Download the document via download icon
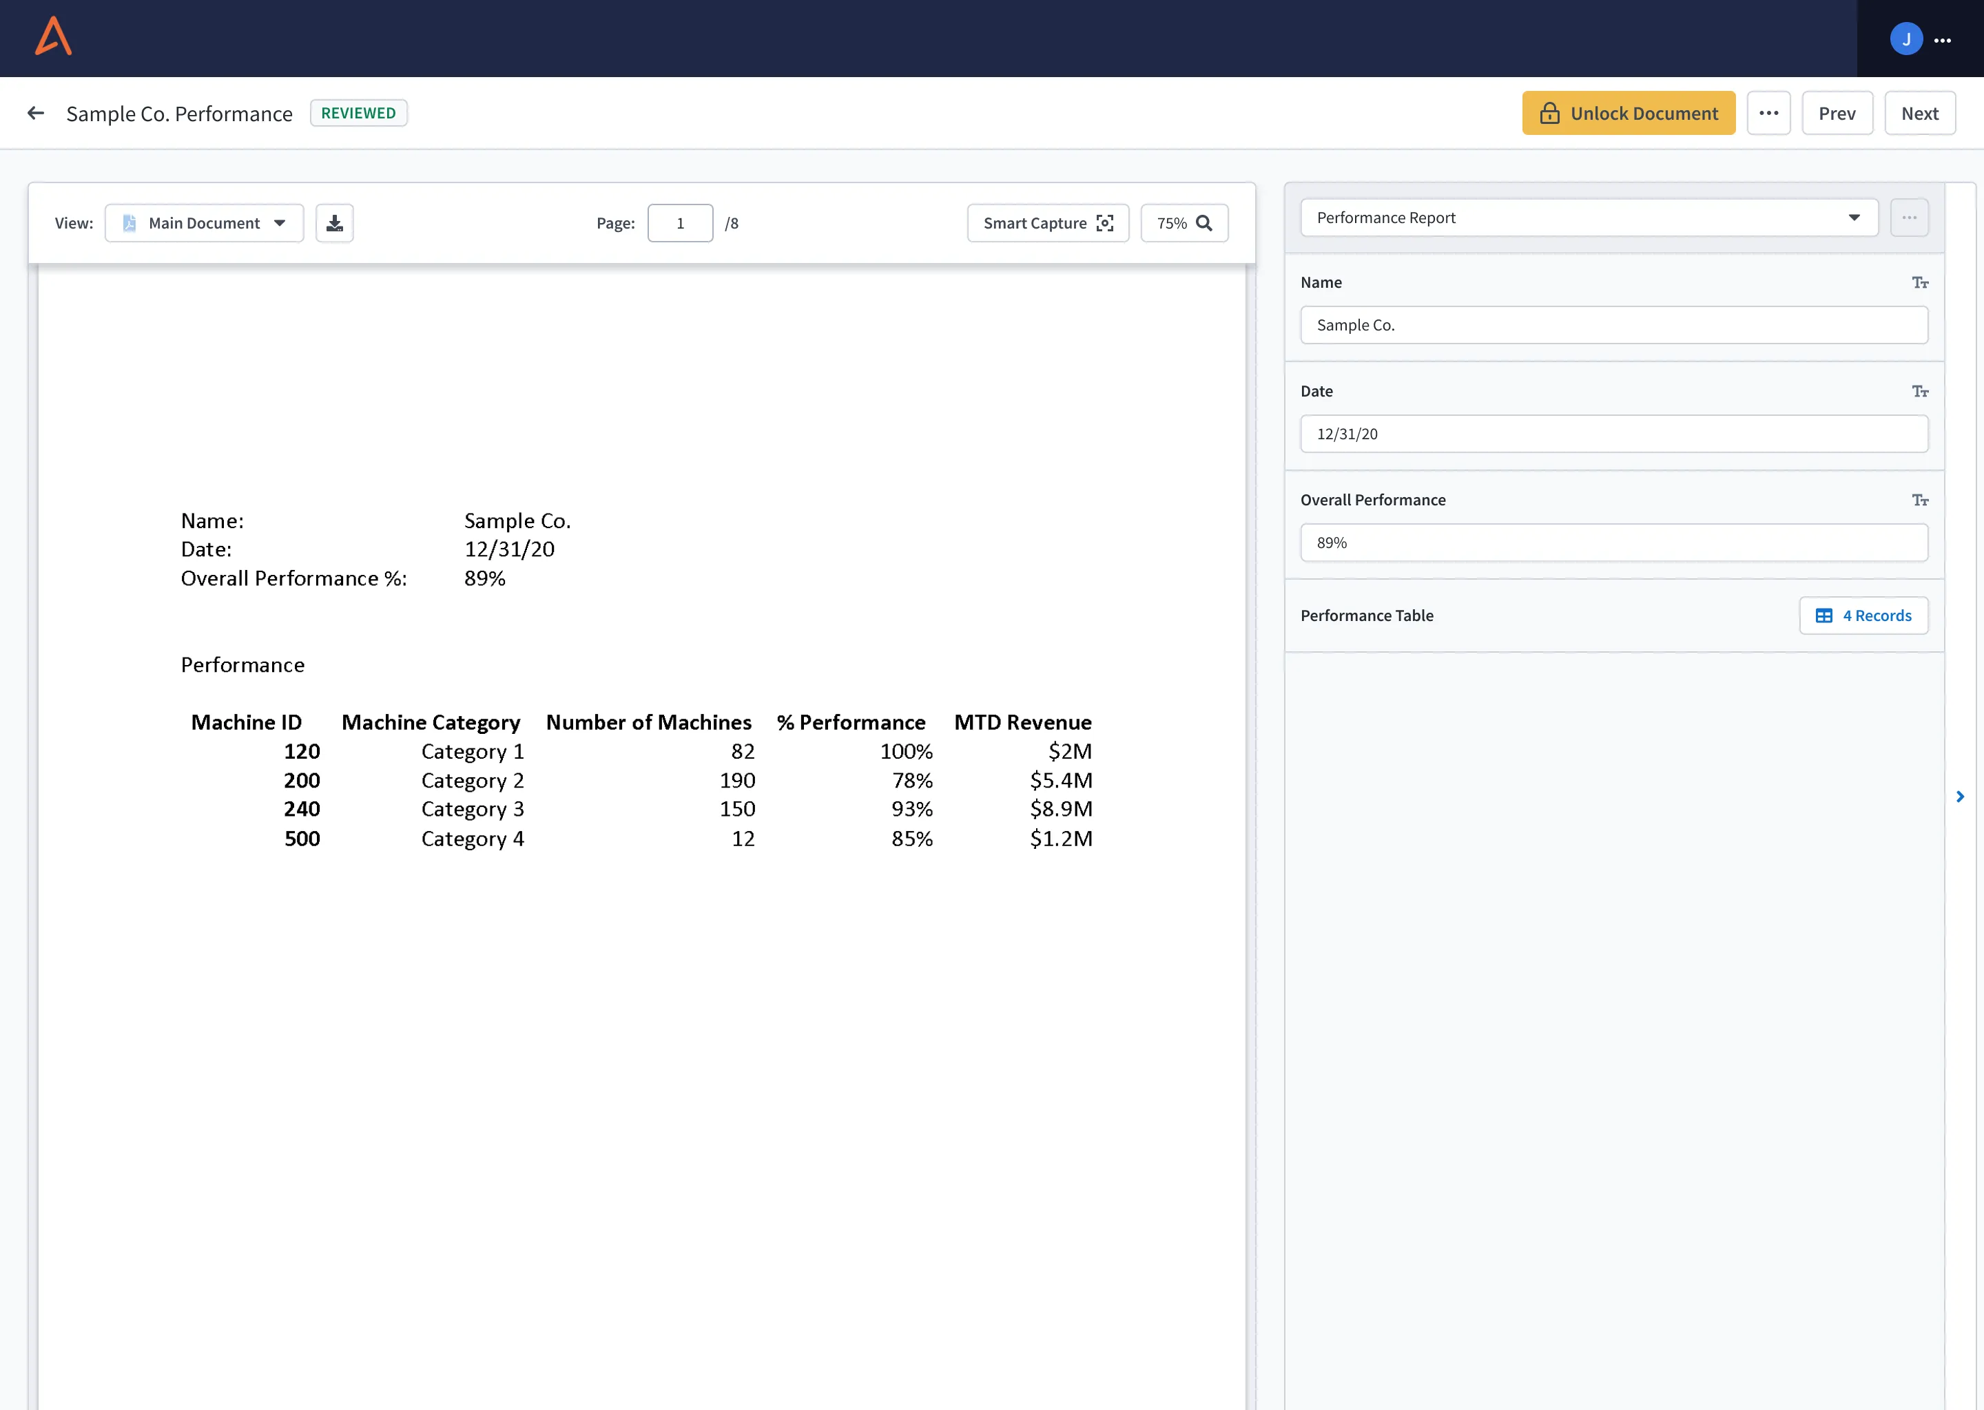Viewport: 1984px width, 1410px height. coord(334,223)
